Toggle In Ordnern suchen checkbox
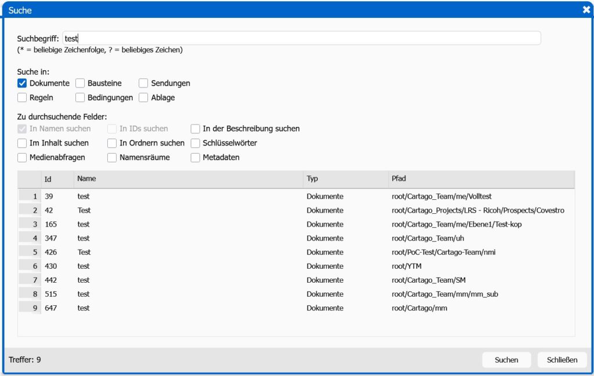The image size is (594, 376). click(112, 143)
